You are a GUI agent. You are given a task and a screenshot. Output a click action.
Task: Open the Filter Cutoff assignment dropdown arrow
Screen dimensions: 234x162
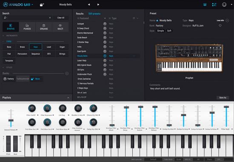coord(37,115)
